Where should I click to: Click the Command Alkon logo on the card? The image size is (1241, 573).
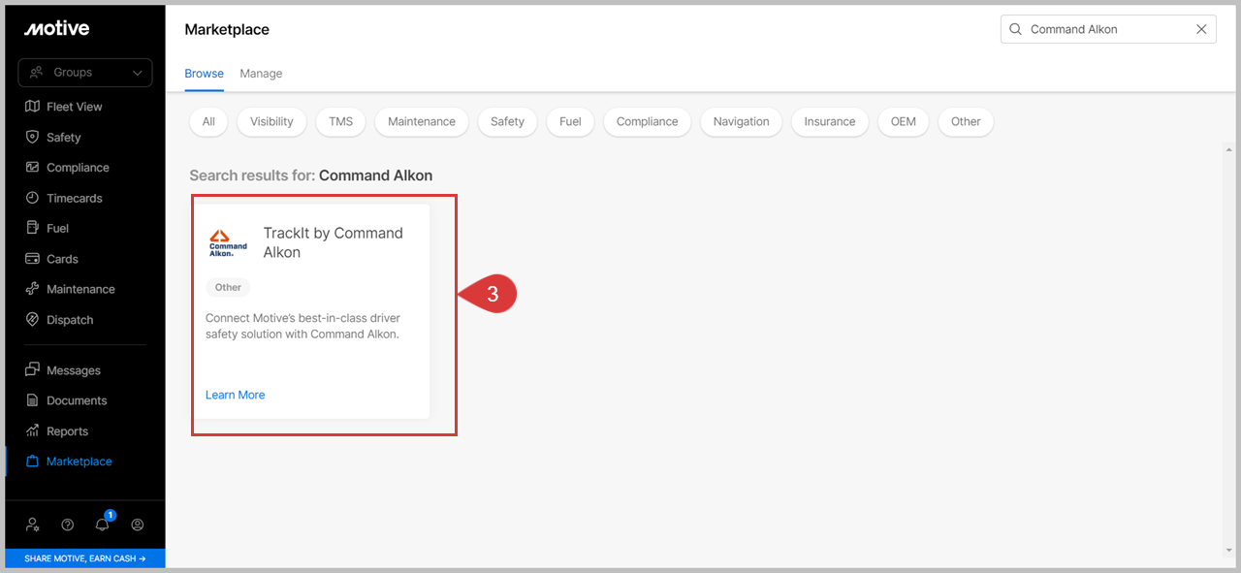pyautogui.click(x=229, y=242)
